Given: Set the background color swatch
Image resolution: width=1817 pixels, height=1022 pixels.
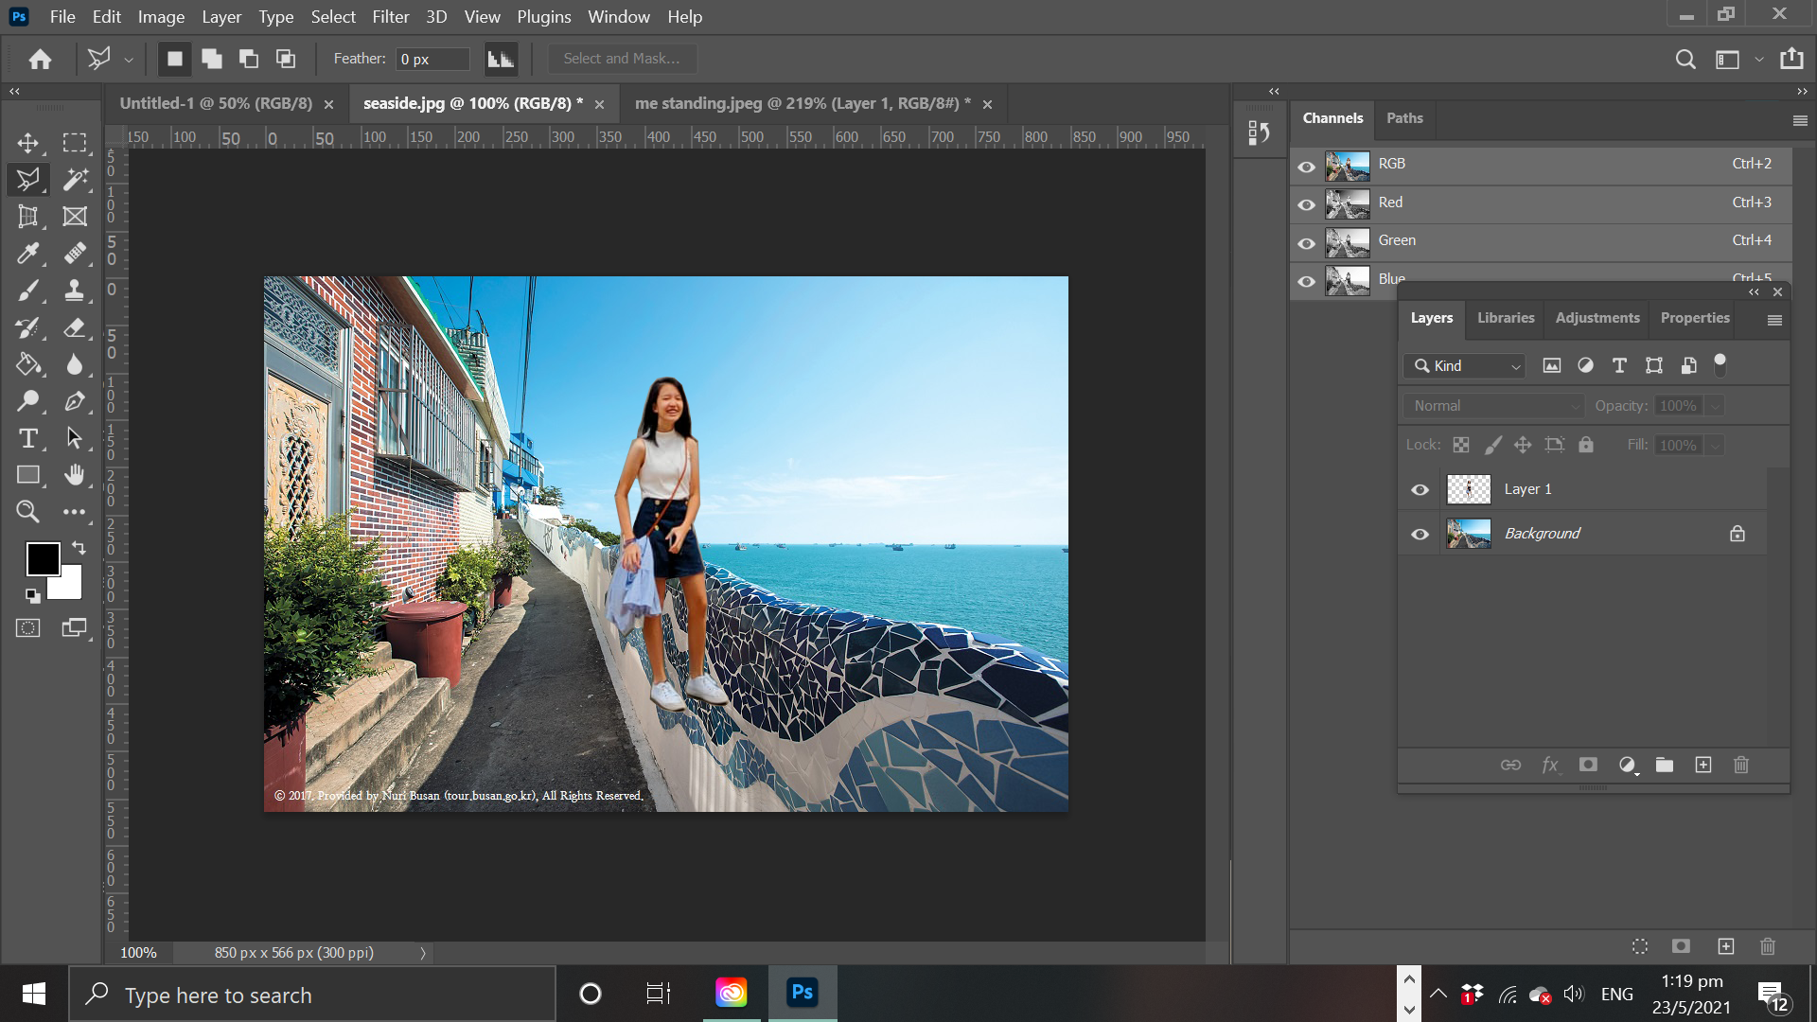Looking at the screenshot, I should click(x=70, y=587).
